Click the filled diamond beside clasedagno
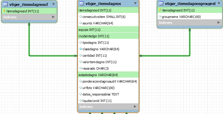The image size is (223, 114). pyautogui.click(x=81, y=49)
